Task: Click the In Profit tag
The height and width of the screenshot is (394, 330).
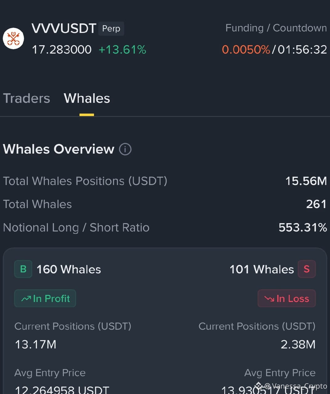Action: [45, 298]
